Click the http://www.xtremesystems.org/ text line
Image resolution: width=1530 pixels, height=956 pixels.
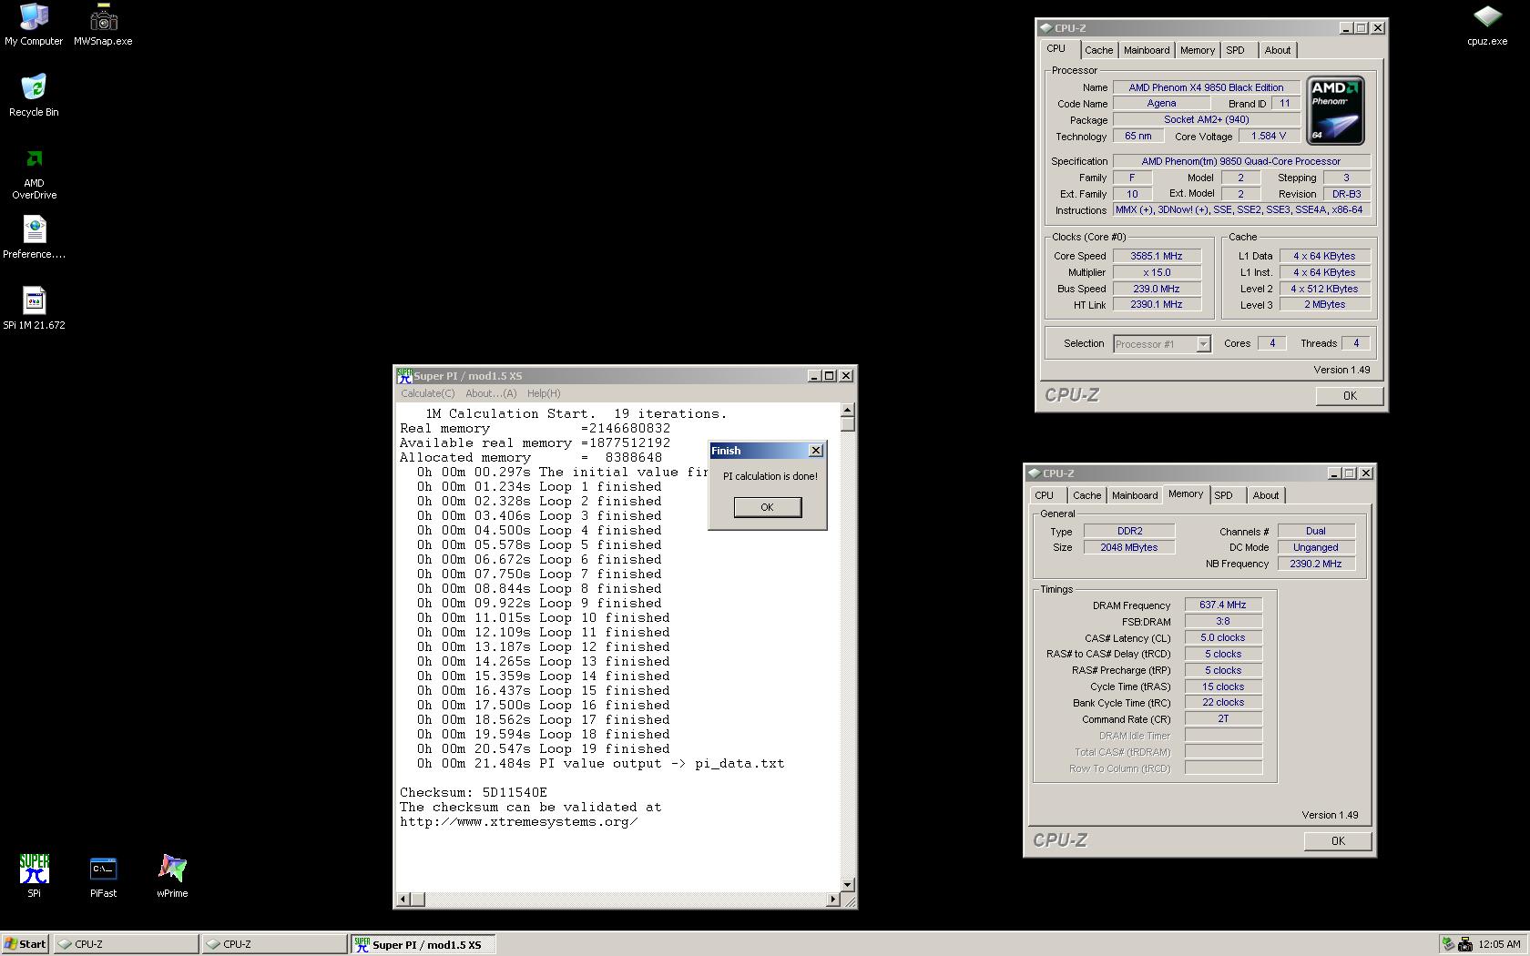coord(518,821)
